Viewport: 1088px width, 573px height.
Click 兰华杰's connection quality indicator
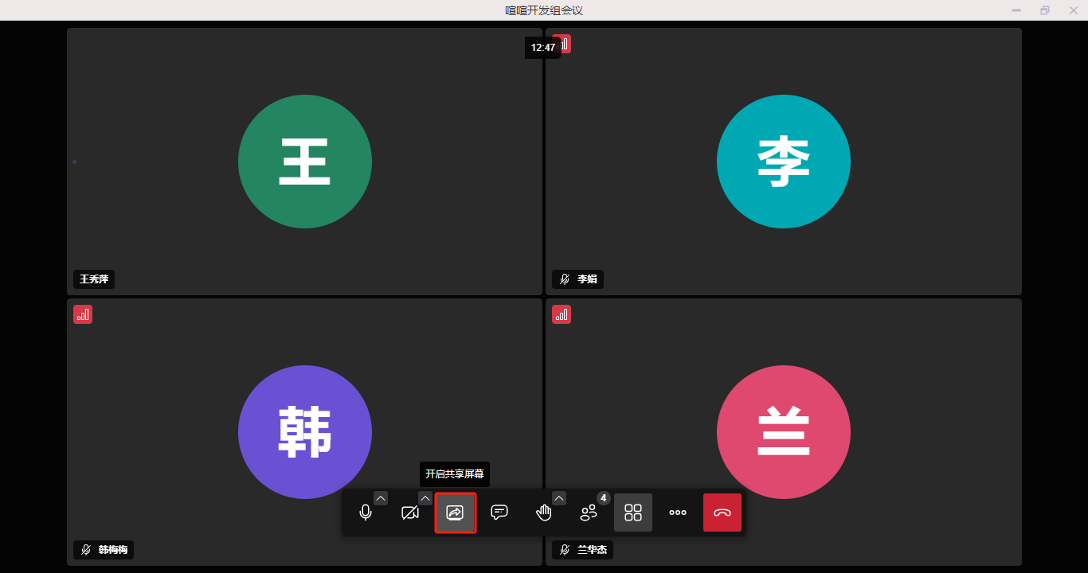(562, 314)
